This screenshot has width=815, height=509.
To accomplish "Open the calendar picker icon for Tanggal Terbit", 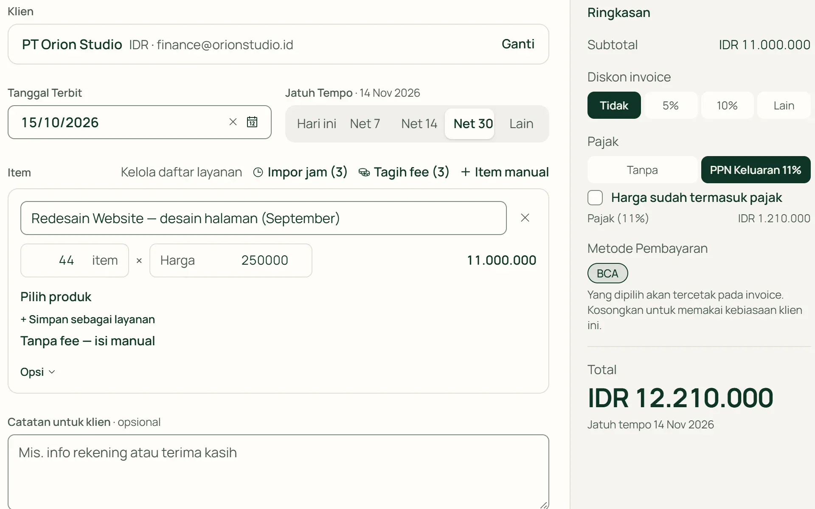I will 252,122.
